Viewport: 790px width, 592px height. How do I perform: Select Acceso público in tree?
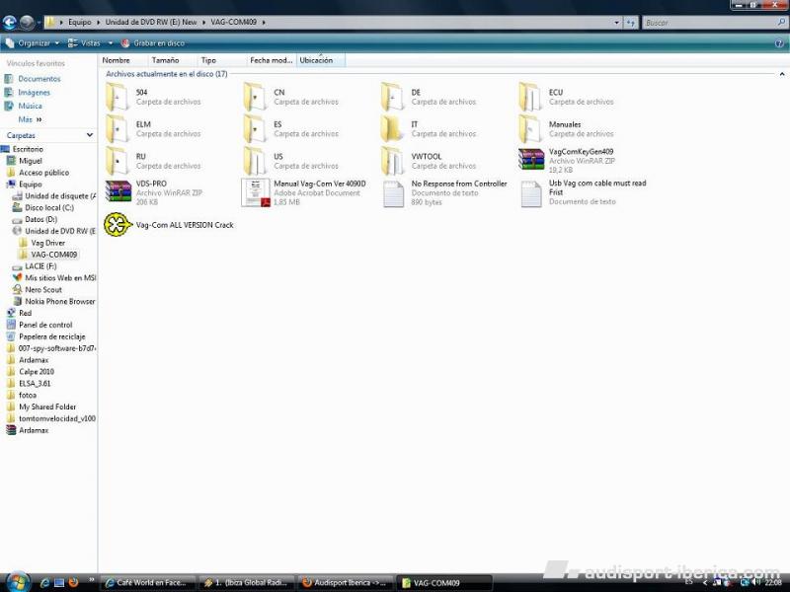38,172
